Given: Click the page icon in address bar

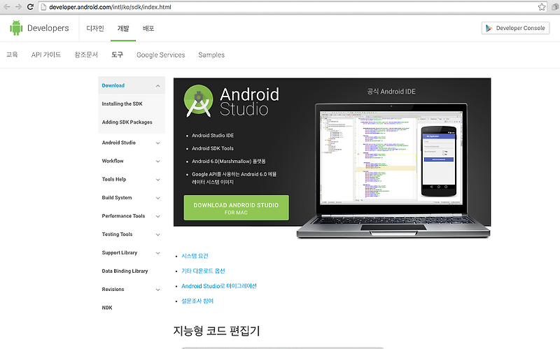Looking at the screenshot, I should [x=43, y=7].
